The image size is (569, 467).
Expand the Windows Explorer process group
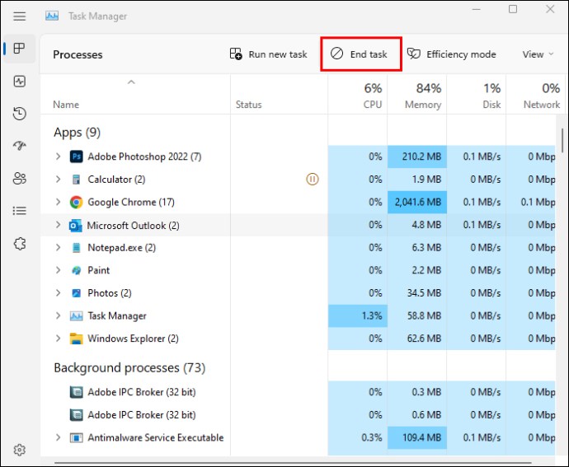[58, 339]
